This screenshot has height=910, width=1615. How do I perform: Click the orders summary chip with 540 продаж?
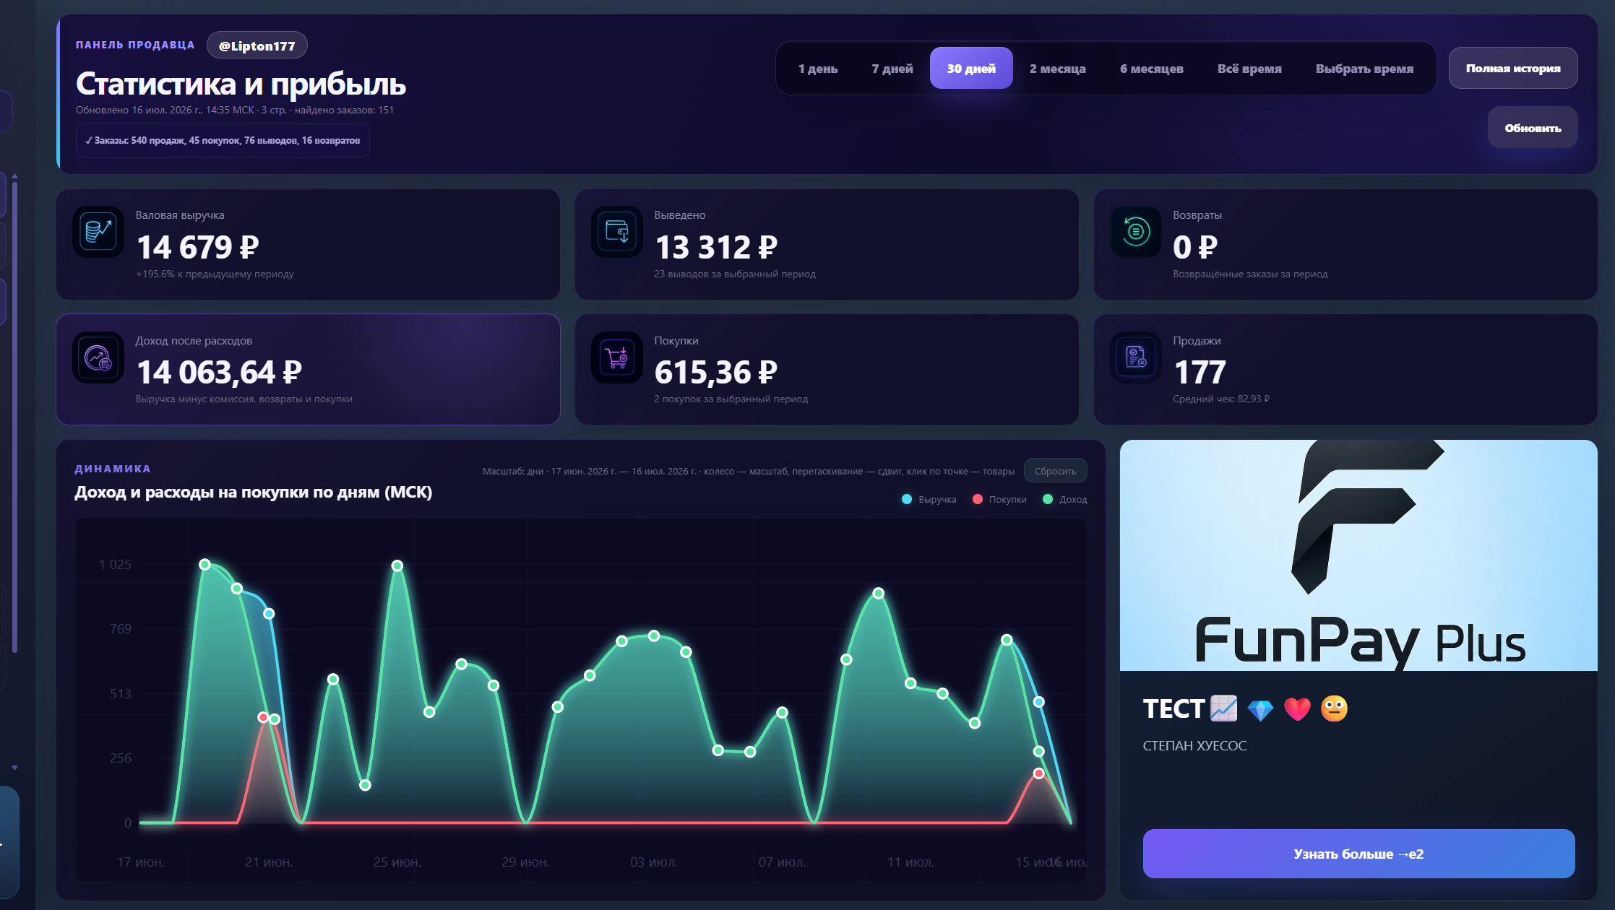(223, 140)
